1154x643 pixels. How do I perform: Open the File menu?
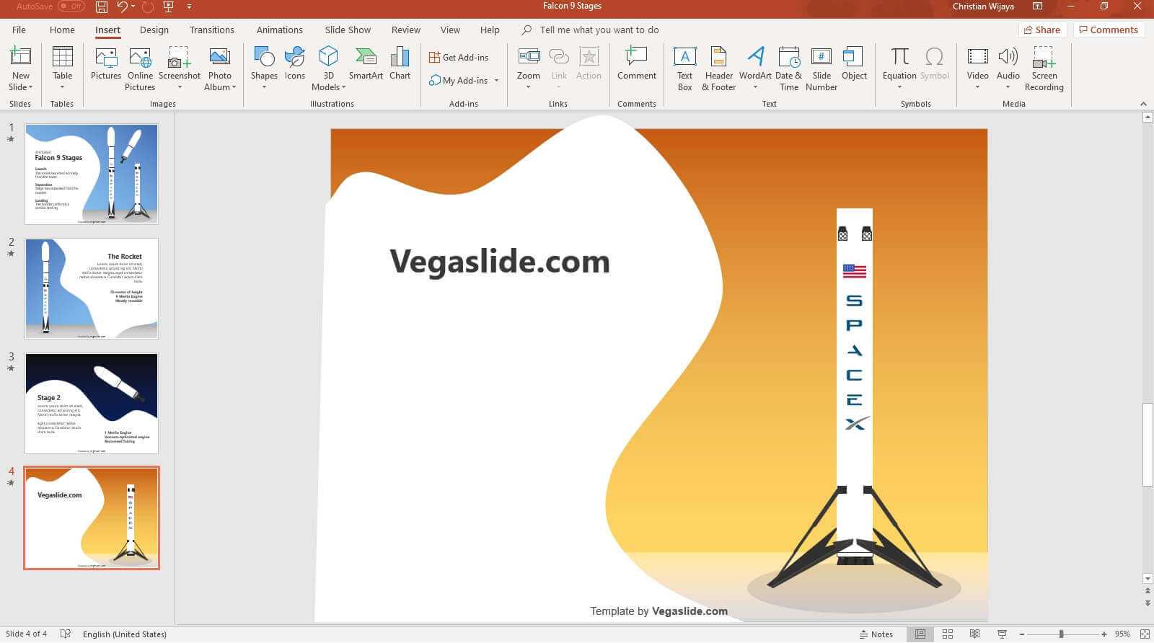[19, 30]
